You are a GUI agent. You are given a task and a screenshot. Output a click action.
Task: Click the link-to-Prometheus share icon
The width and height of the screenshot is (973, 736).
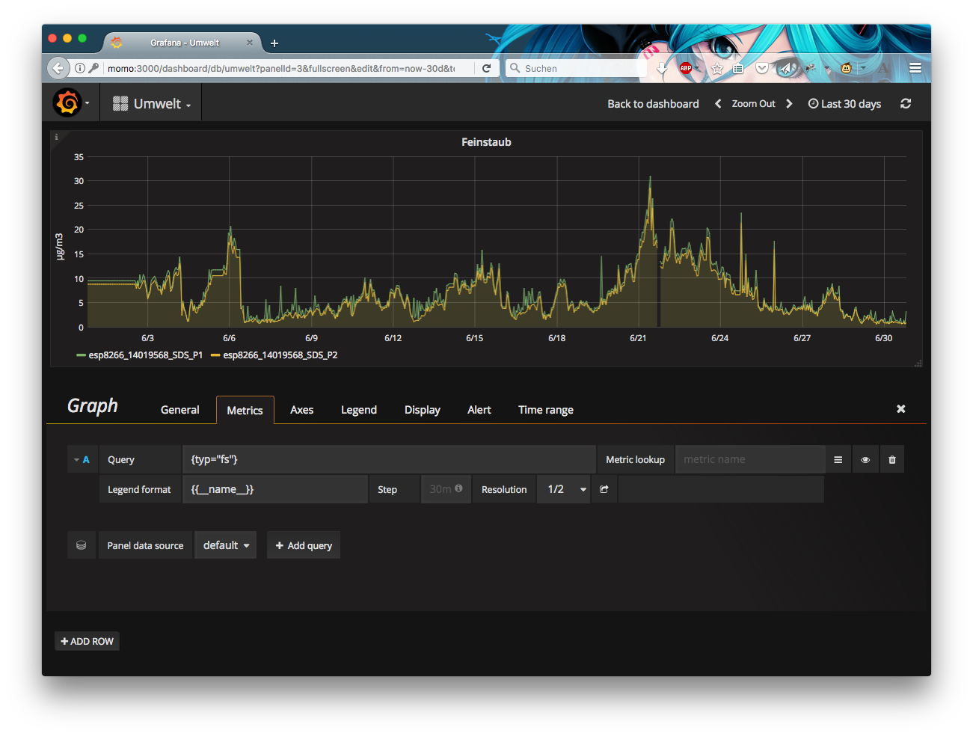(604, 489)
